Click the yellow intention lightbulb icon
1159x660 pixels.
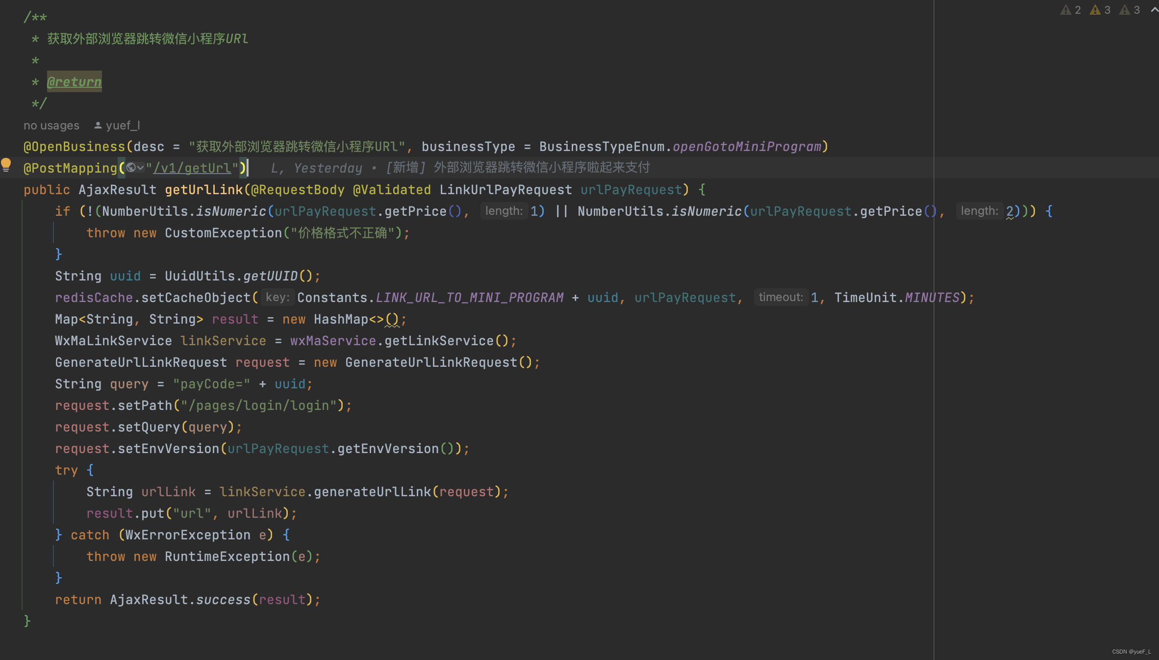tap(6, 165)
